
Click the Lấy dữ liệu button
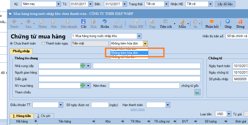click(x=225, y=4)
